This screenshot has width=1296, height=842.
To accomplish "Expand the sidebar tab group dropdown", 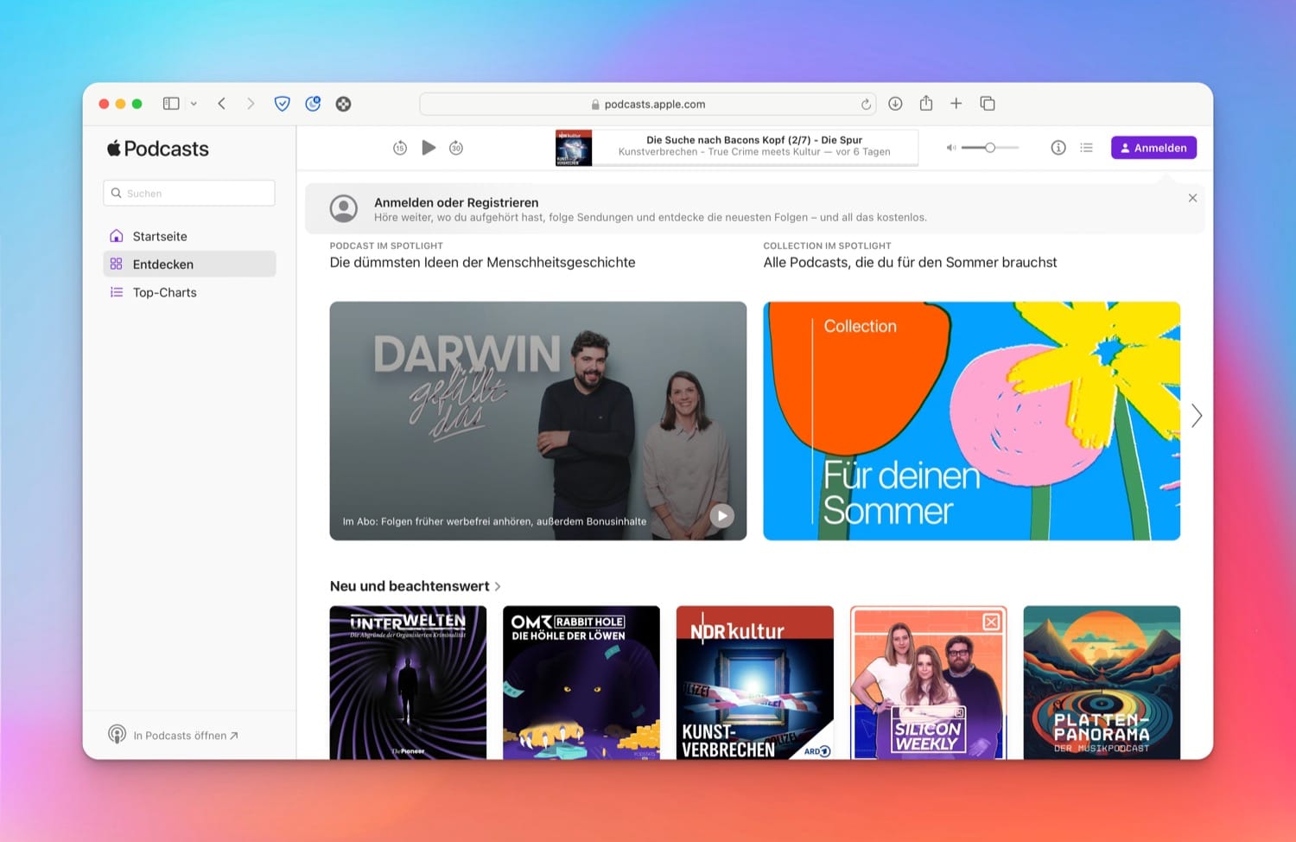I will (x=194, y=104).
